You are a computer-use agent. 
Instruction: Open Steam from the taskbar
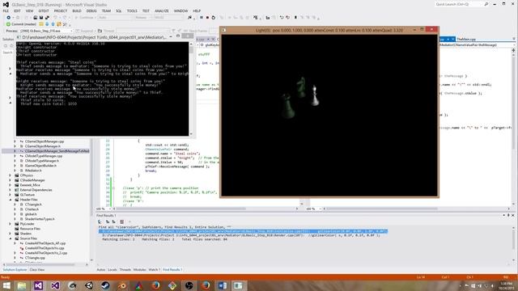click(105, 285)
